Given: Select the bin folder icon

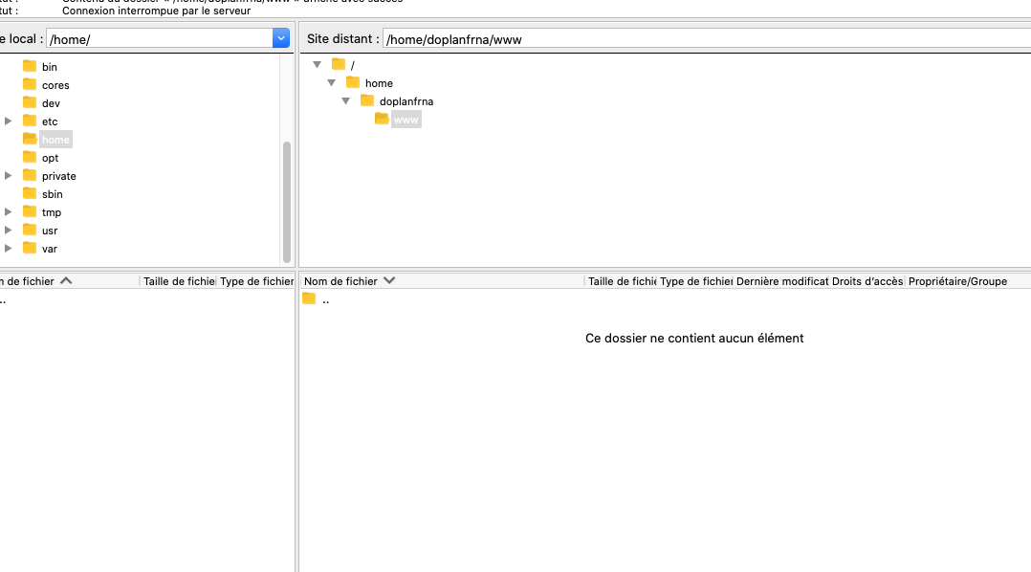Looking at the screenshot, I should (x=30, y=66).
